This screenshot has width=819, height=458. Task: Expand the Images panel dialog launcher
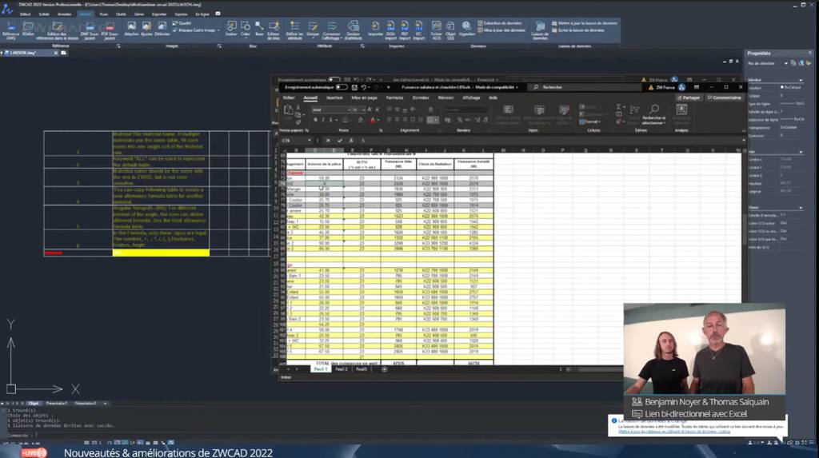click(219, 46)
